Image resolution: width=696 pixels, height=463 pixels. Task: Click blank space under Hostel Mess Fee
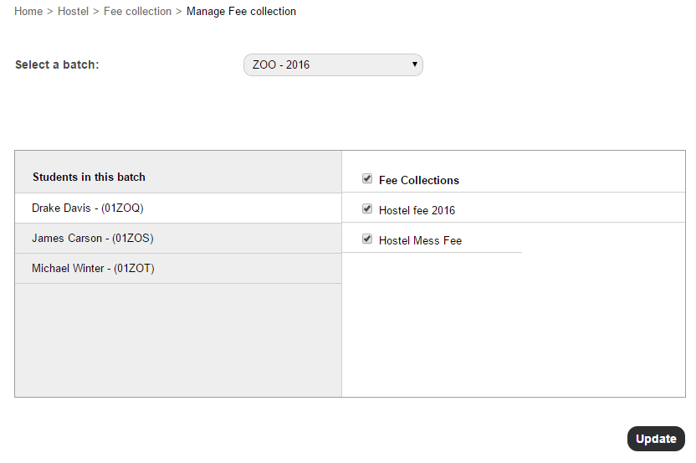click(x=514, y=324)
